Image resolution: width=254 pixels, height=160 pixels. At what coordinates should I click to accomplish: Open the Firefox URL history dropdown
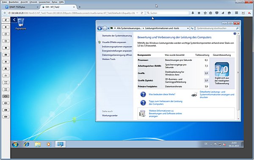(137, 13)
